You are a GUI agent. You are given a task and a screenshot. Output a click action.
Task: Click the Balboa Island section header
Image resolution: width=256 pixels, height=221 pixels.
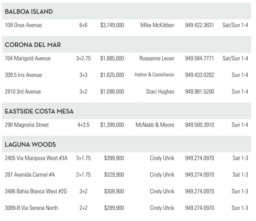tap(29, 12)
